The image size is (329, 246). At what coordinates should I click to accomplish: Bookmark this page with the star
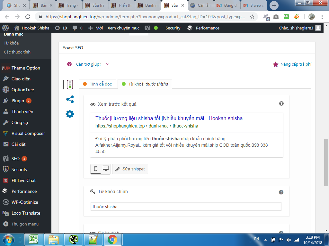click(x=252, y=17)
